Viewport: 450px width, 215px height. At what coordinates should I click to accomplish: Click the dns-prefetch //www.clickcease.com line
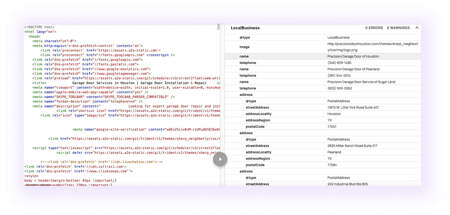click(x=78, y=171)
